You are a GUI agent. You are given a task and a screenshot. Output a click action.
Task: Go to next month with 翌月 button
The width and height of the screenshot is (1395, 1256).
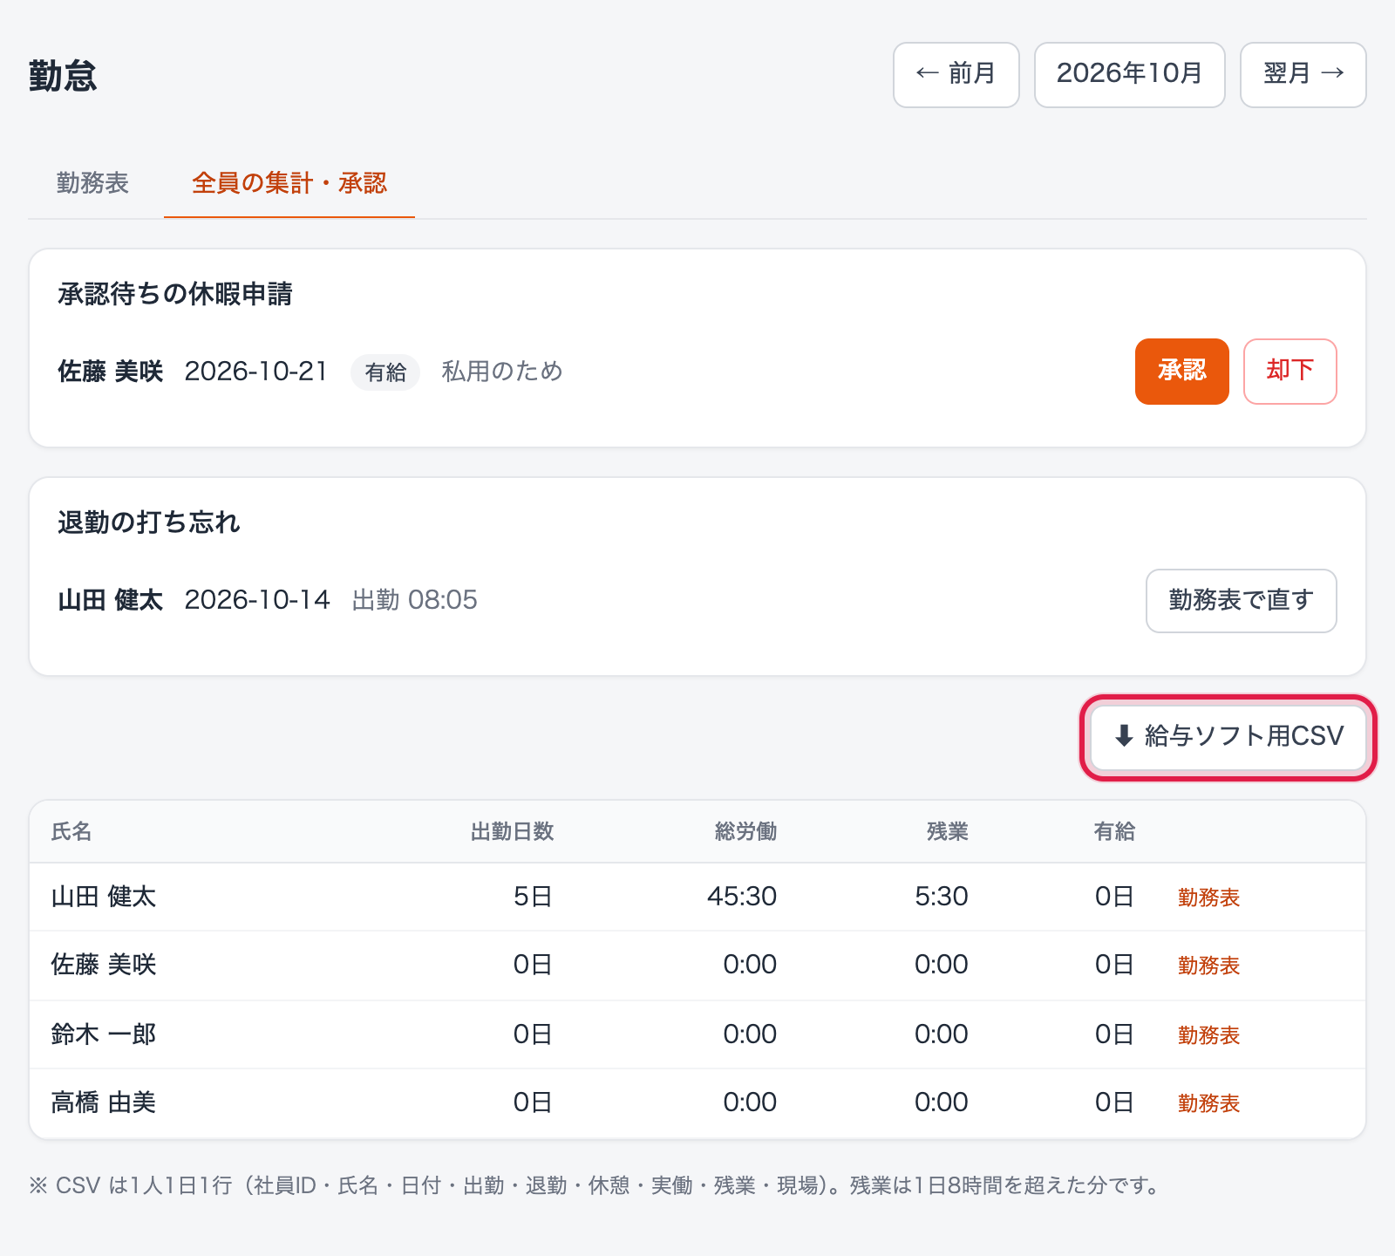[x=1303, y=75]
